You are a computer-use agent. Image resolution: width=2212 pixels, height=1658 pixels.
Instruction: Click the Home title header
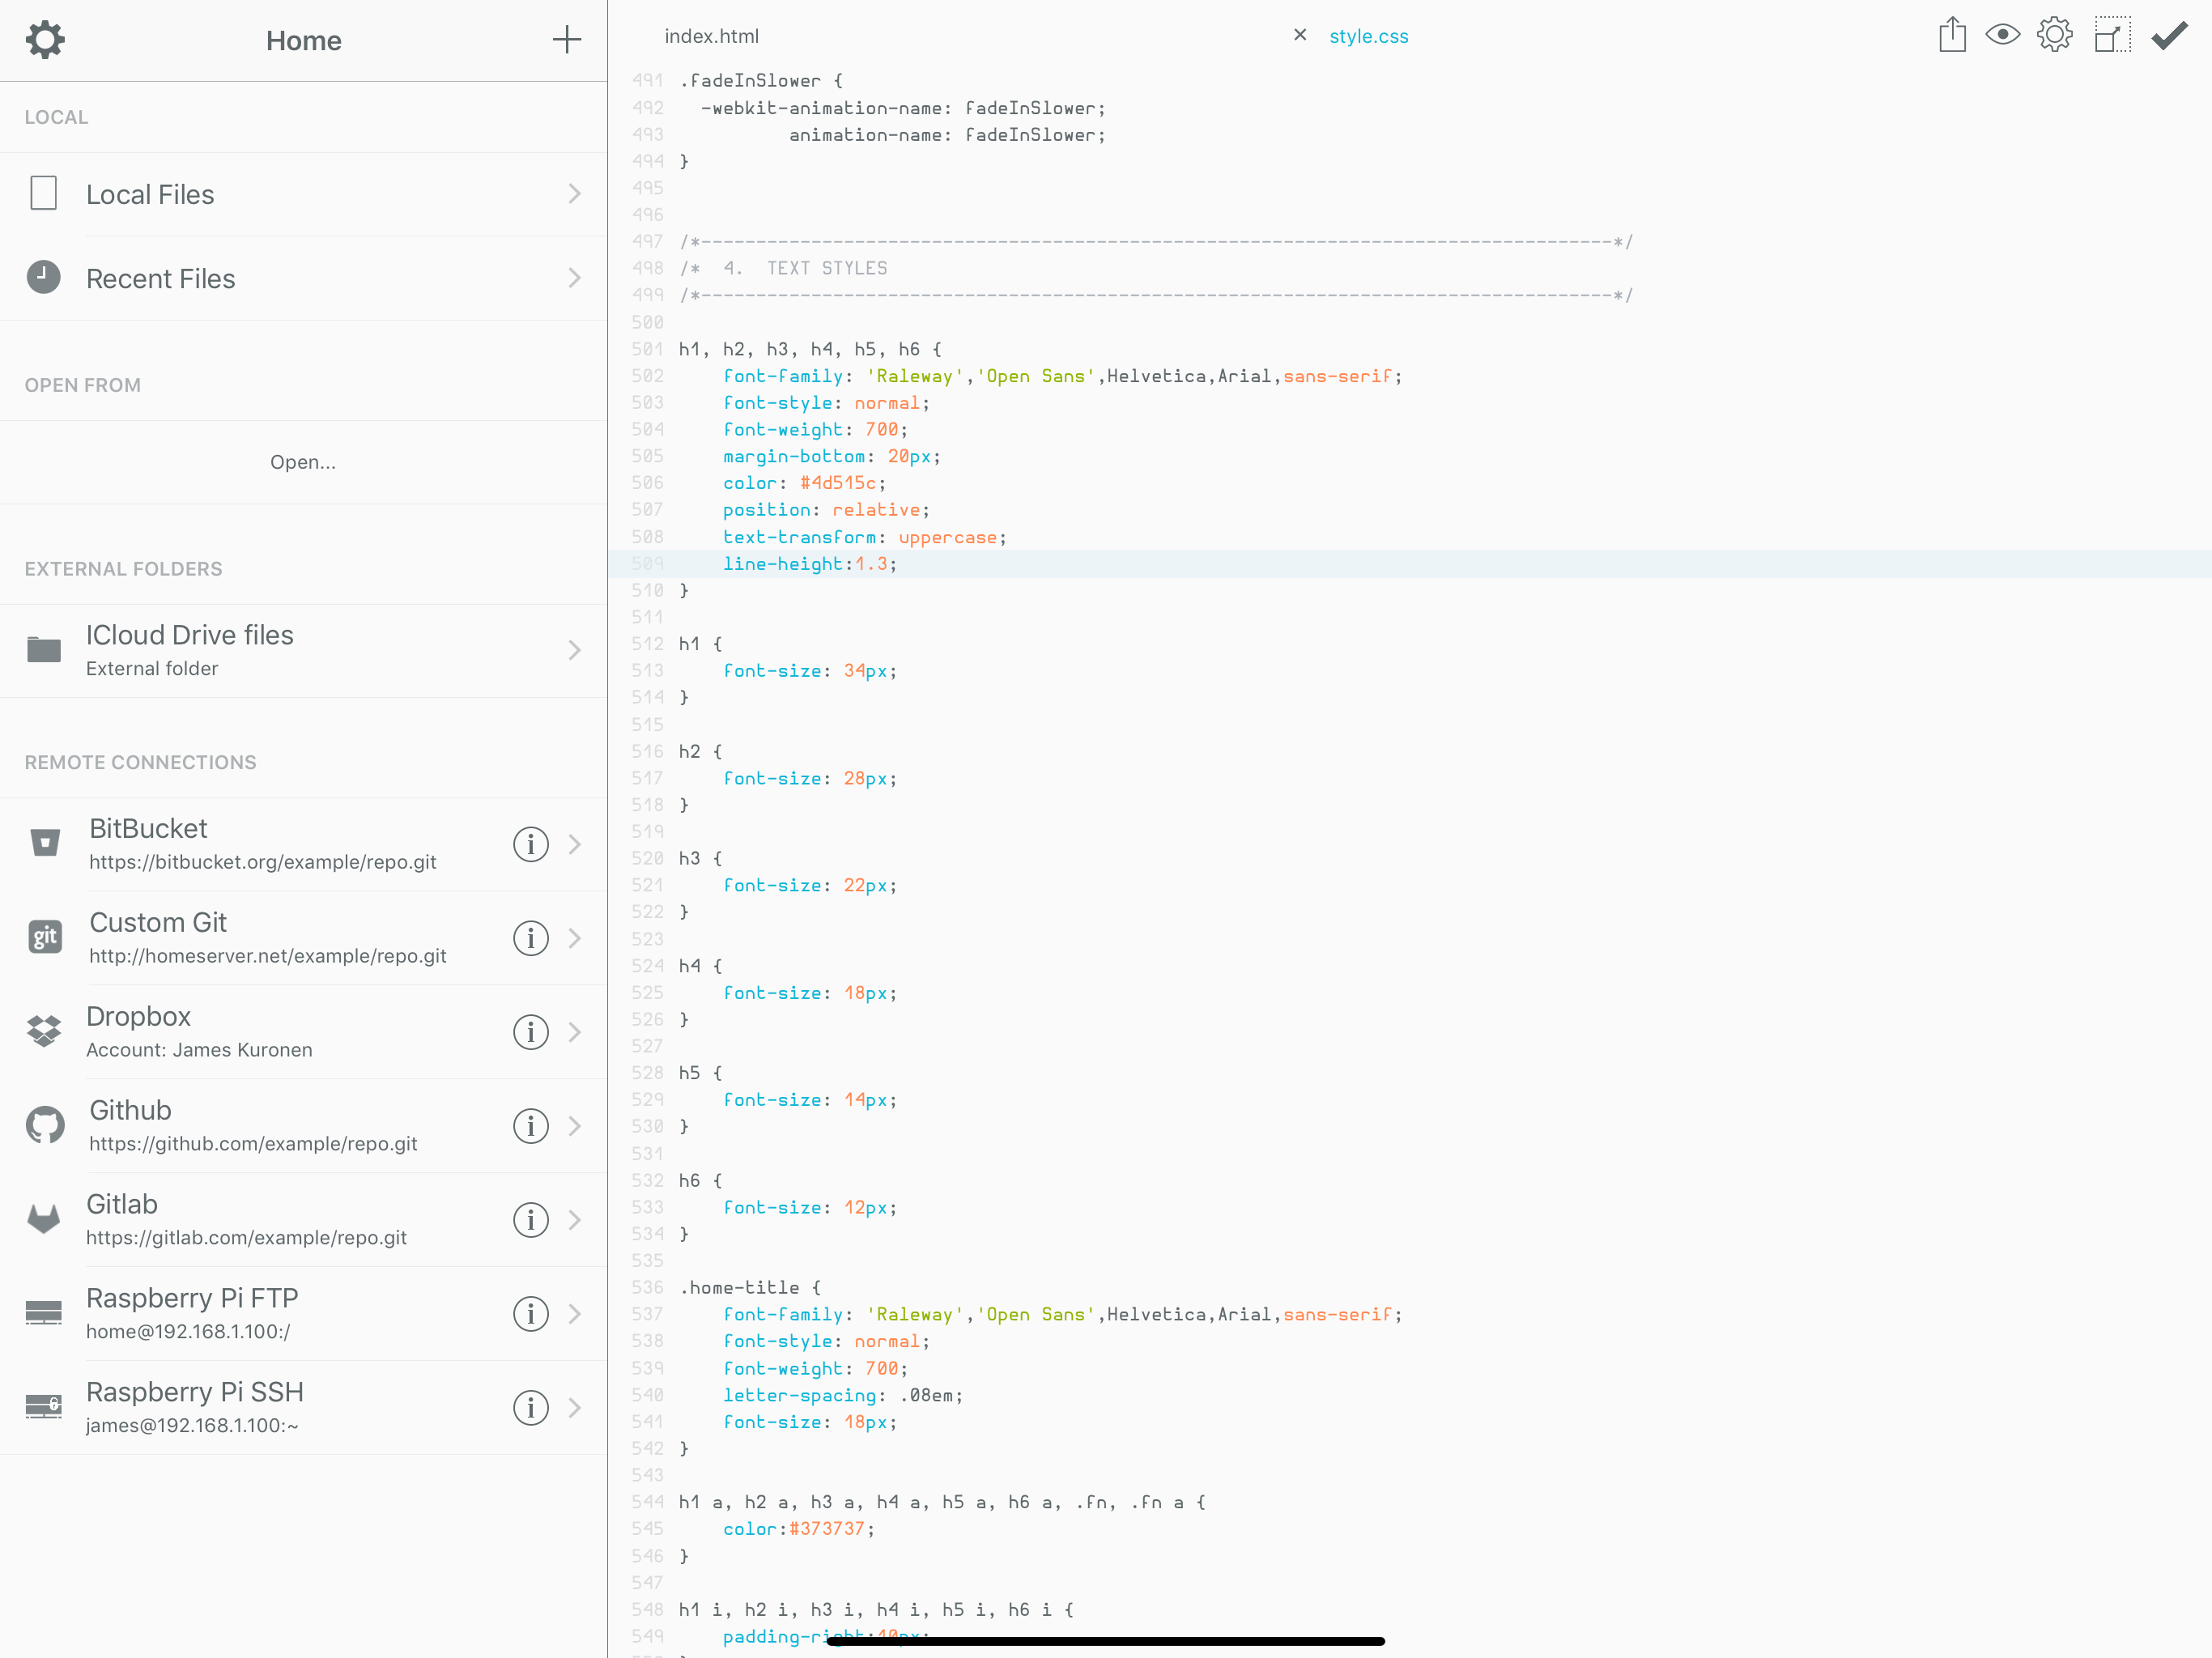[x=303, y=40]
